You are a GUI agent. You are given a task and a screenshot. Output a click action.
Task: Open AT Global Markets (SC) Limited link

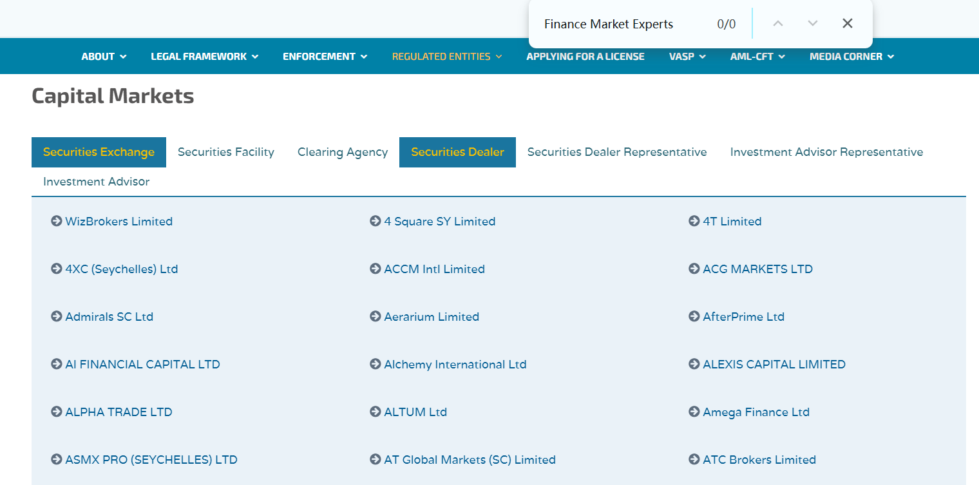[x=470, y=459]
